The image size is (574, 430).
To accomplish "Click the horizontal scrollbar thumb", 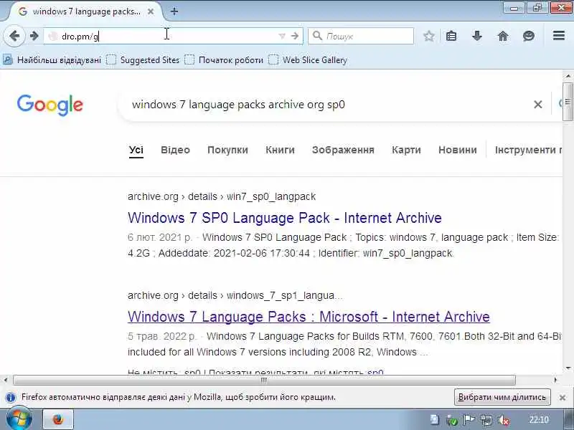I will click(264, 381).
